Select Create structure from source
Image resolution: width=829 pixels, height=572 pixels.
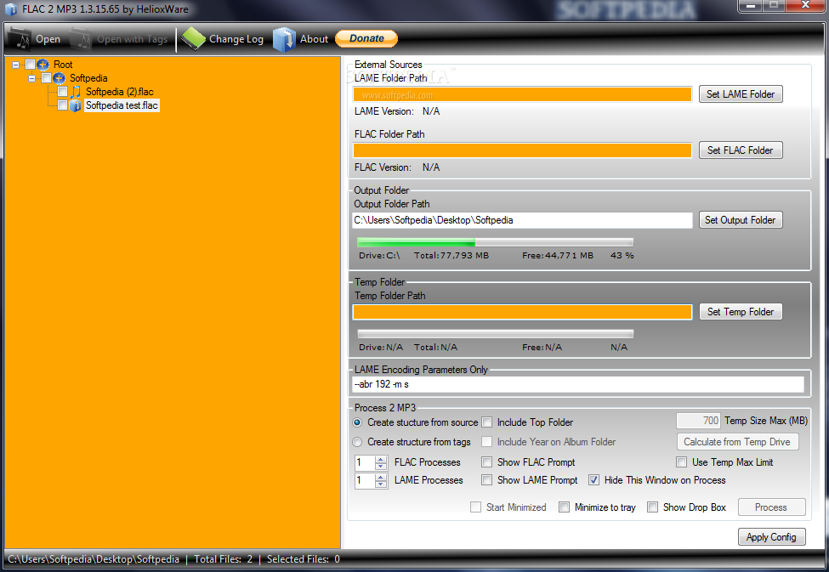tap(357, 422)
